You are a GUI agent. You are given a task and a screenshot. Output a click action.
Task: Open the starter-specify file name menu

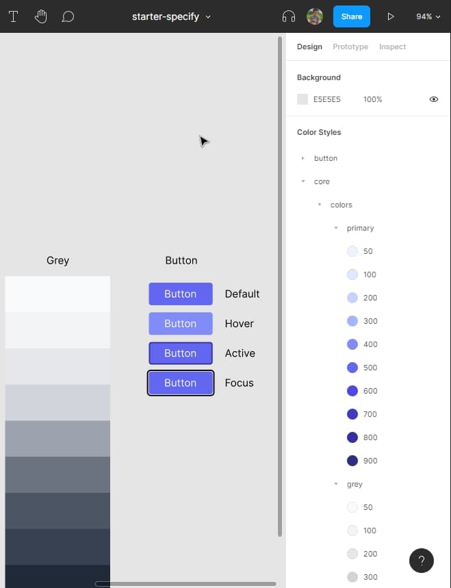click(171, 16)
